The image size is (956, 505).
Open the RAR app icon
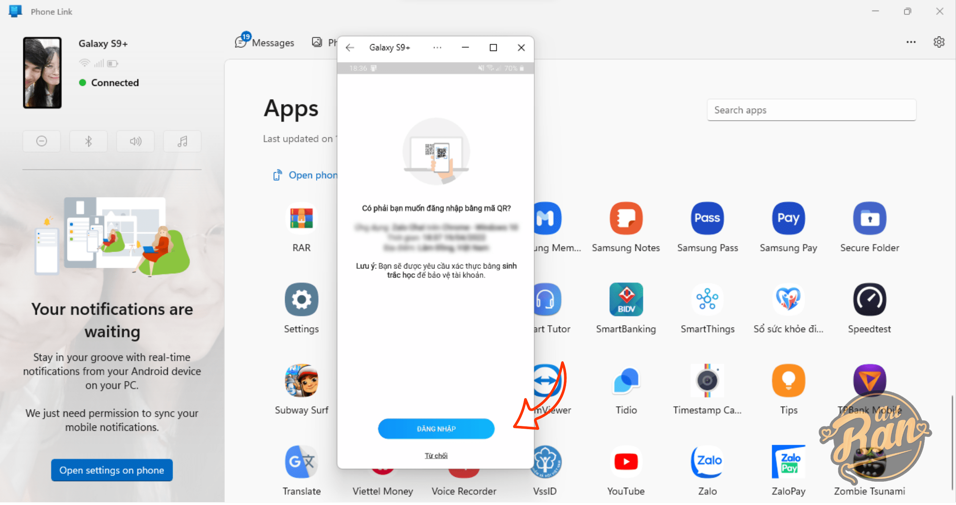(x=301, y=219)
